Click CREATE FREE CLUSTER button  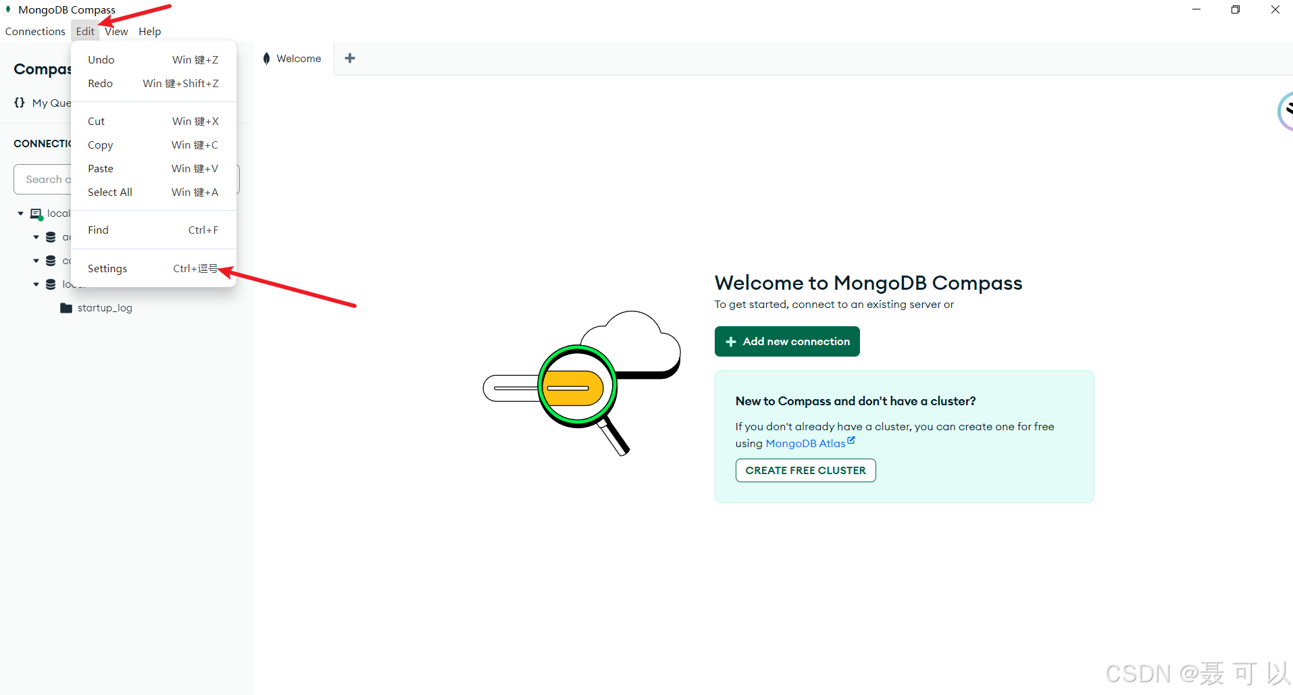(805, 470)
